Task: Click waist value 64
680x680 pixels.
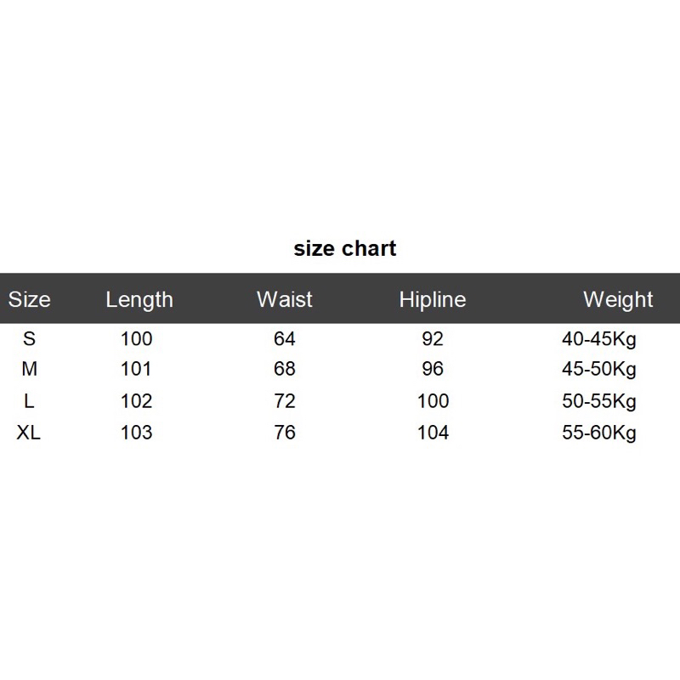Action: click(285, 339)
